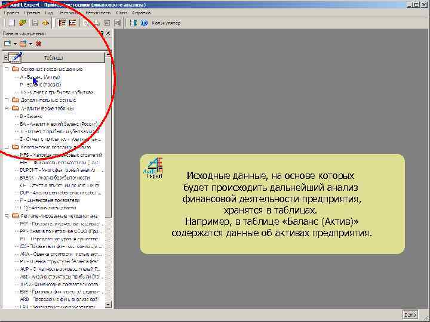Viewport: 430px width, 322px height.
Task: Click the magnifier preview icon in the toolbar
Action: (86, 23)
